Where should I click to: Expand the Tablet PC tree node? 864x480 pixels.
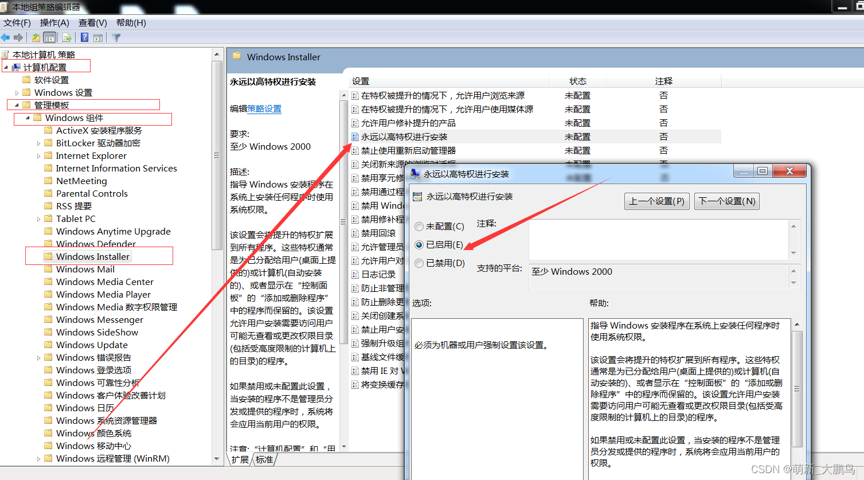[38, 219]
